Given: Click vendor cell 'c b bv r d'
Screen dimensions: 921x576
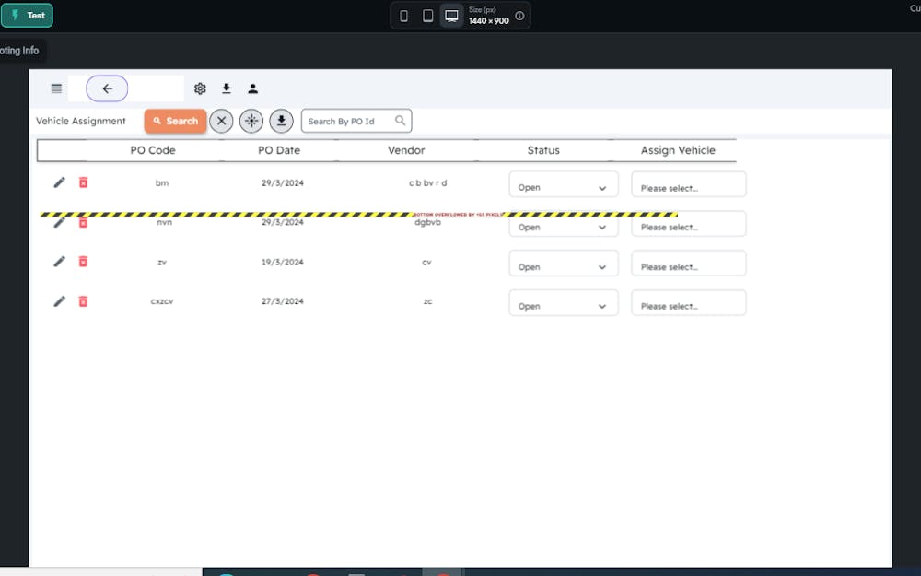Looking at the screenshot, I should [427, 182].
